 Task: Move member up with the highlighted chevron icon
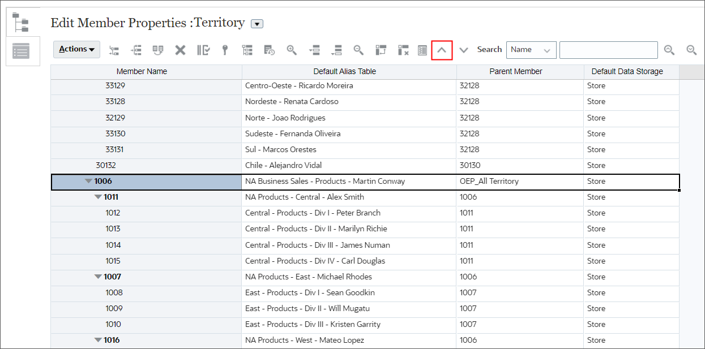click(442, 50)
